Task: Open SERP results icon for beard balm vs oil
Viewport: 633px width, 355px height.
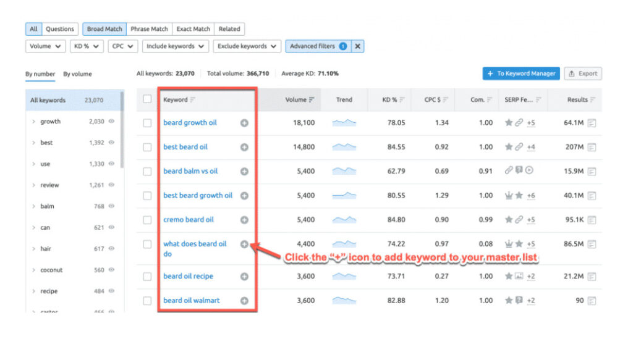Action: click(592, 172)
